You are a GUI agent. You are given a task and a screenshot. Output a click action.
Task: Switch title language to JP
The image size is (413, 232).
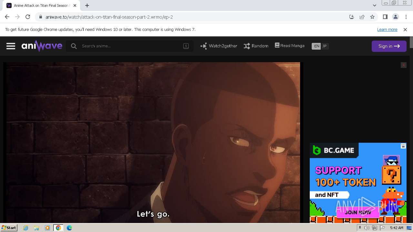point(325,46)
